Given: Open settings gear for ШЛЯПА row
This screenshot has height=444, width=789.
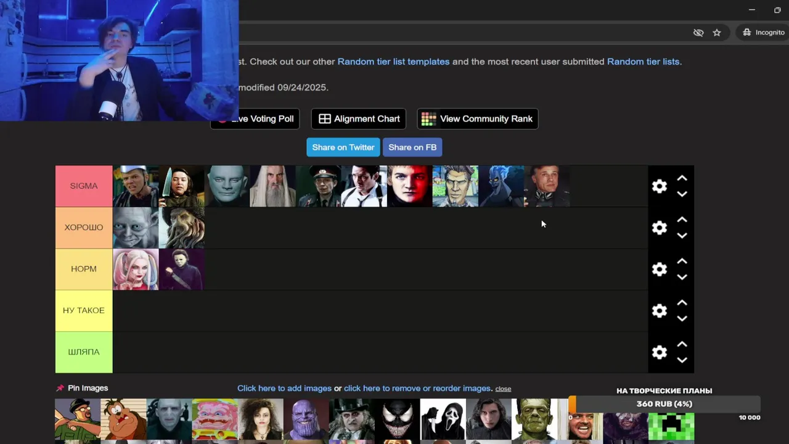Looking at the screenshot, I should tap(660, 352).
